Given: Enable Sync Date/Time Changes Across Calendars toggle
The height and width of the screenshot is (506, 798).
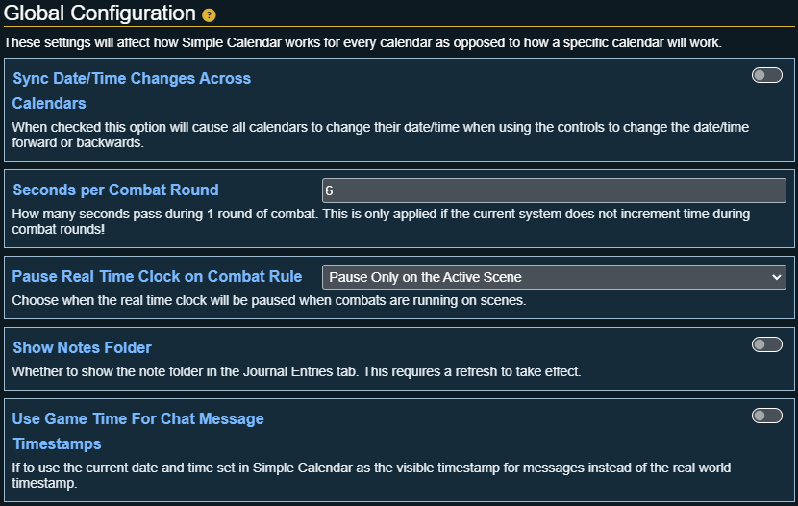Looking at the screenshot, I should pyautogui.click(x=766, y=76).
